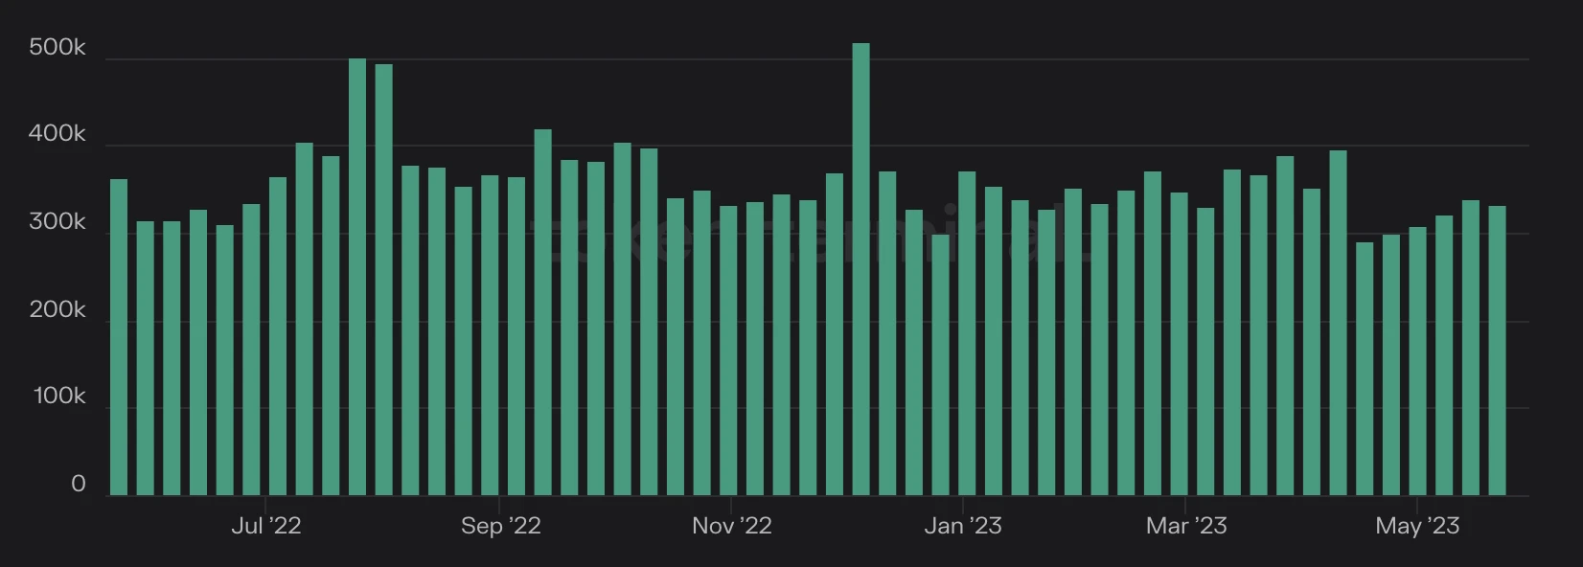Select the shortest bar following April's peak
The image size is (1583, 567).
1365,369
